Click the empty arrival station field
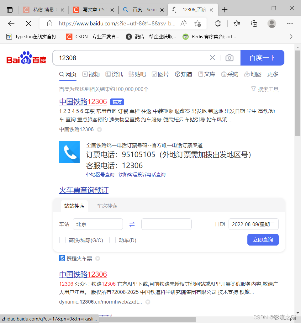301x323 pixels. (x=166, y=224)
